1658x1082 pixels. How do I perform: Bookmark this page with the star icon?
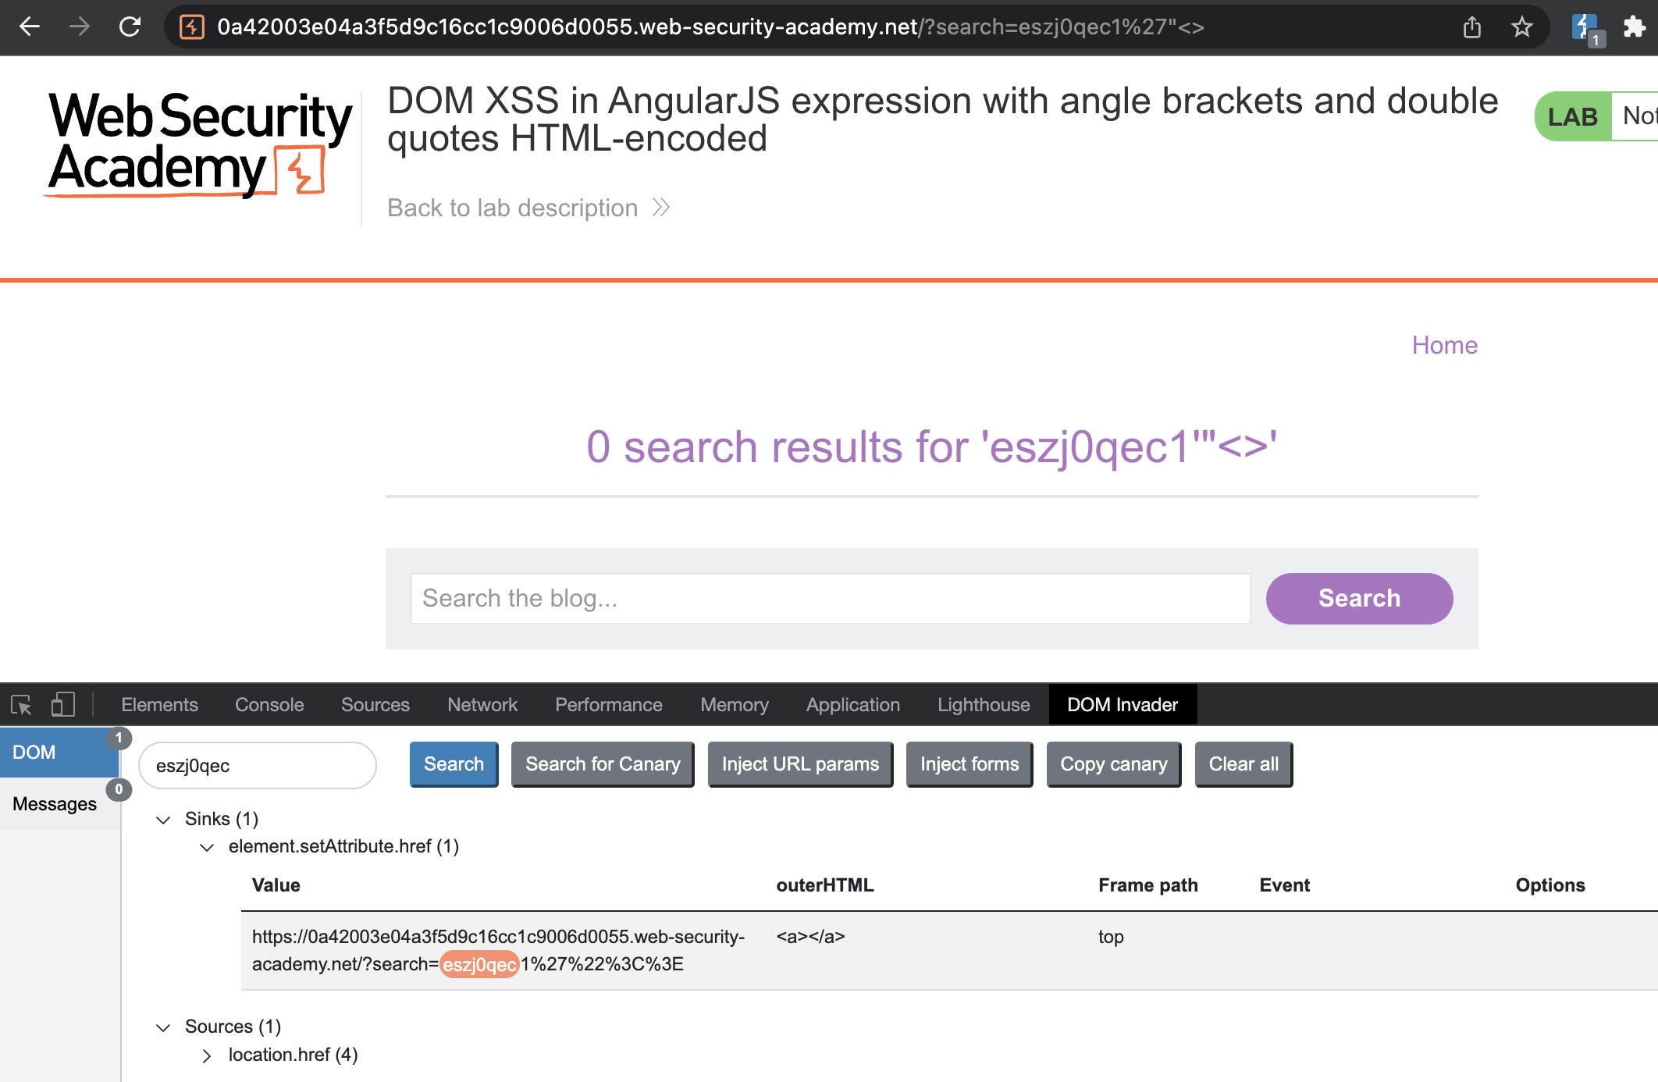pyautogui.click(x=1521, y=27)
